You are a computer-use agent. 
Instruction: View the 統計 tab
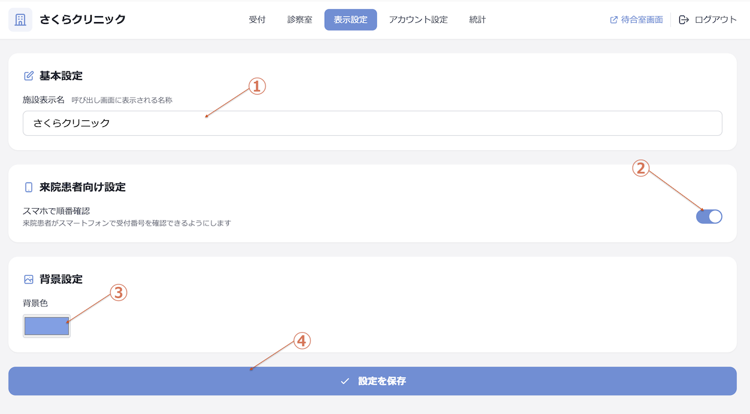[477, 19]
